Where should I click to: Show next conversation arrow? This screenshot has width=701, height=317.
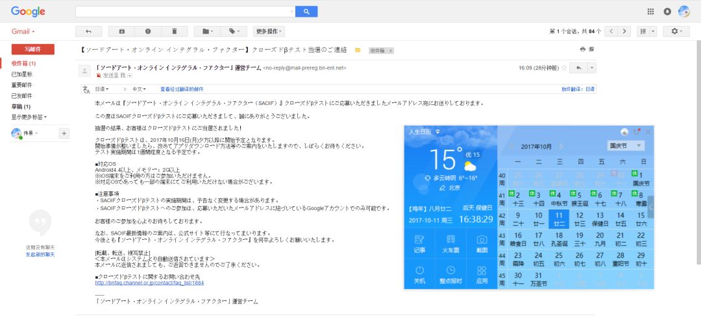tap(624, 31)
